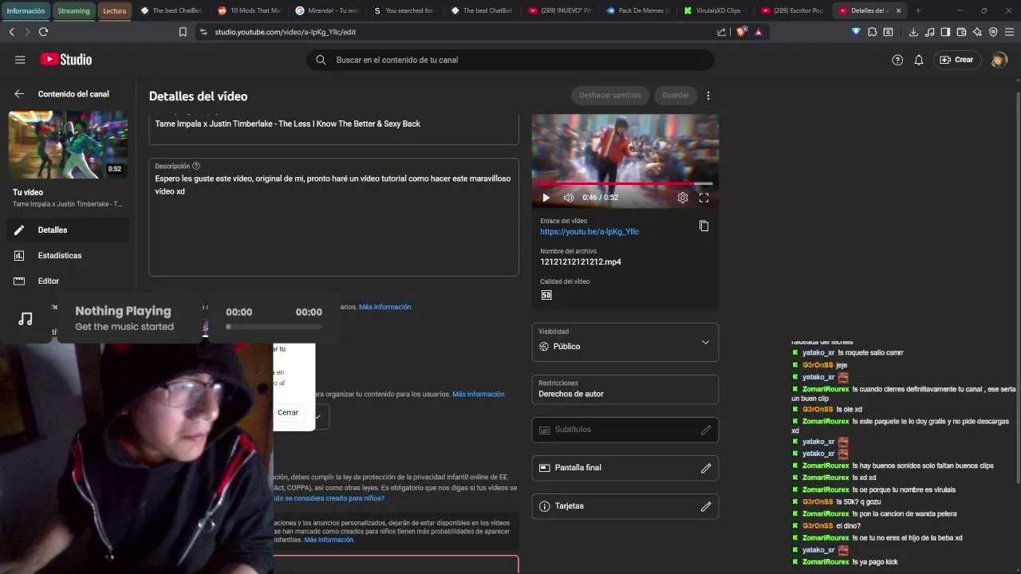Switch to the Miranda! browser tab
The height and width of the screenshot is (574, 1021).
(327, 11)
